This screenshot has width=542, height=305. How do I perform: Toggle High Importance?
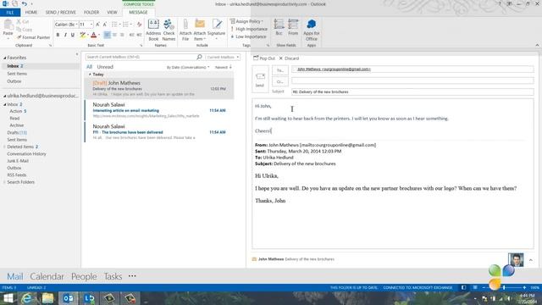(x=249, y=29)
